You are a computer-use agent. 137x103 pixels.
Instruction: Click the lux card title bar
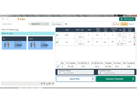coord(14,39)
